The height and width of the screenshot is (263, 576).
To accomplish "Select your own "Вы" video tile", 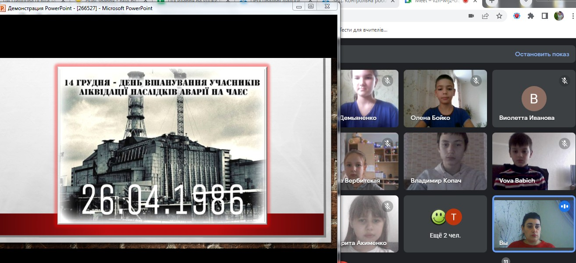I will pyautogui.click(x=534, y=224).
